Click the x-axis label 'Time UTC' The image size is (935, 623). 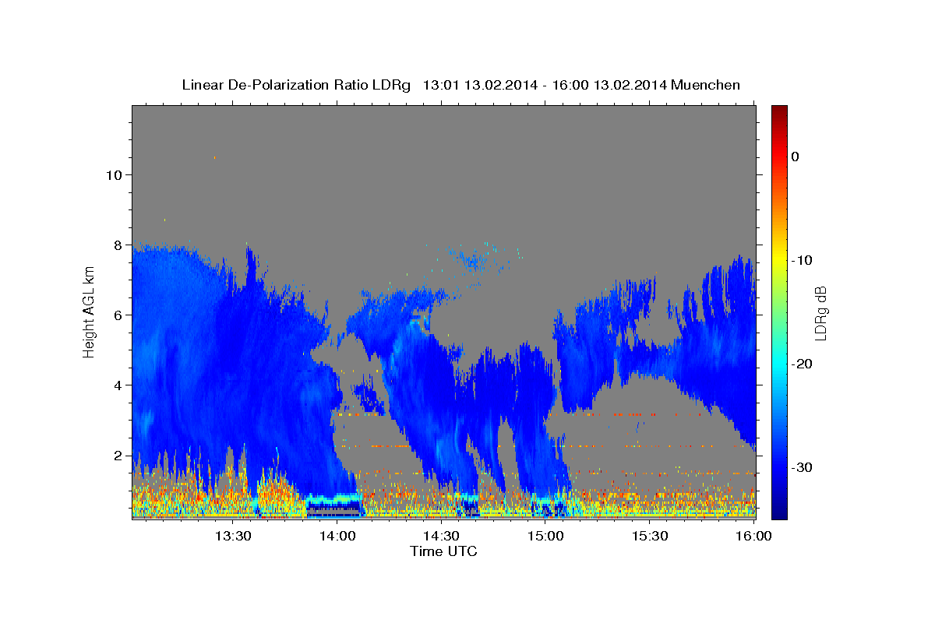(x=443, y=551)
